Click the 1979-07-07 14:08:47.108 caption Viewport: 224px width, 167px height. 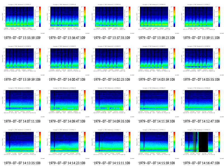(x=67, y=121)
